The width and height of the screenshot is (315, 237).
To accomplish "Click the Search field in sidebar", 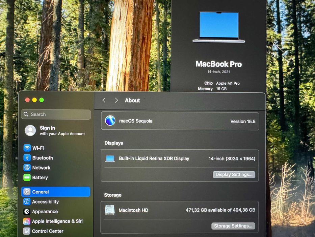I will [x=56, y=114].
